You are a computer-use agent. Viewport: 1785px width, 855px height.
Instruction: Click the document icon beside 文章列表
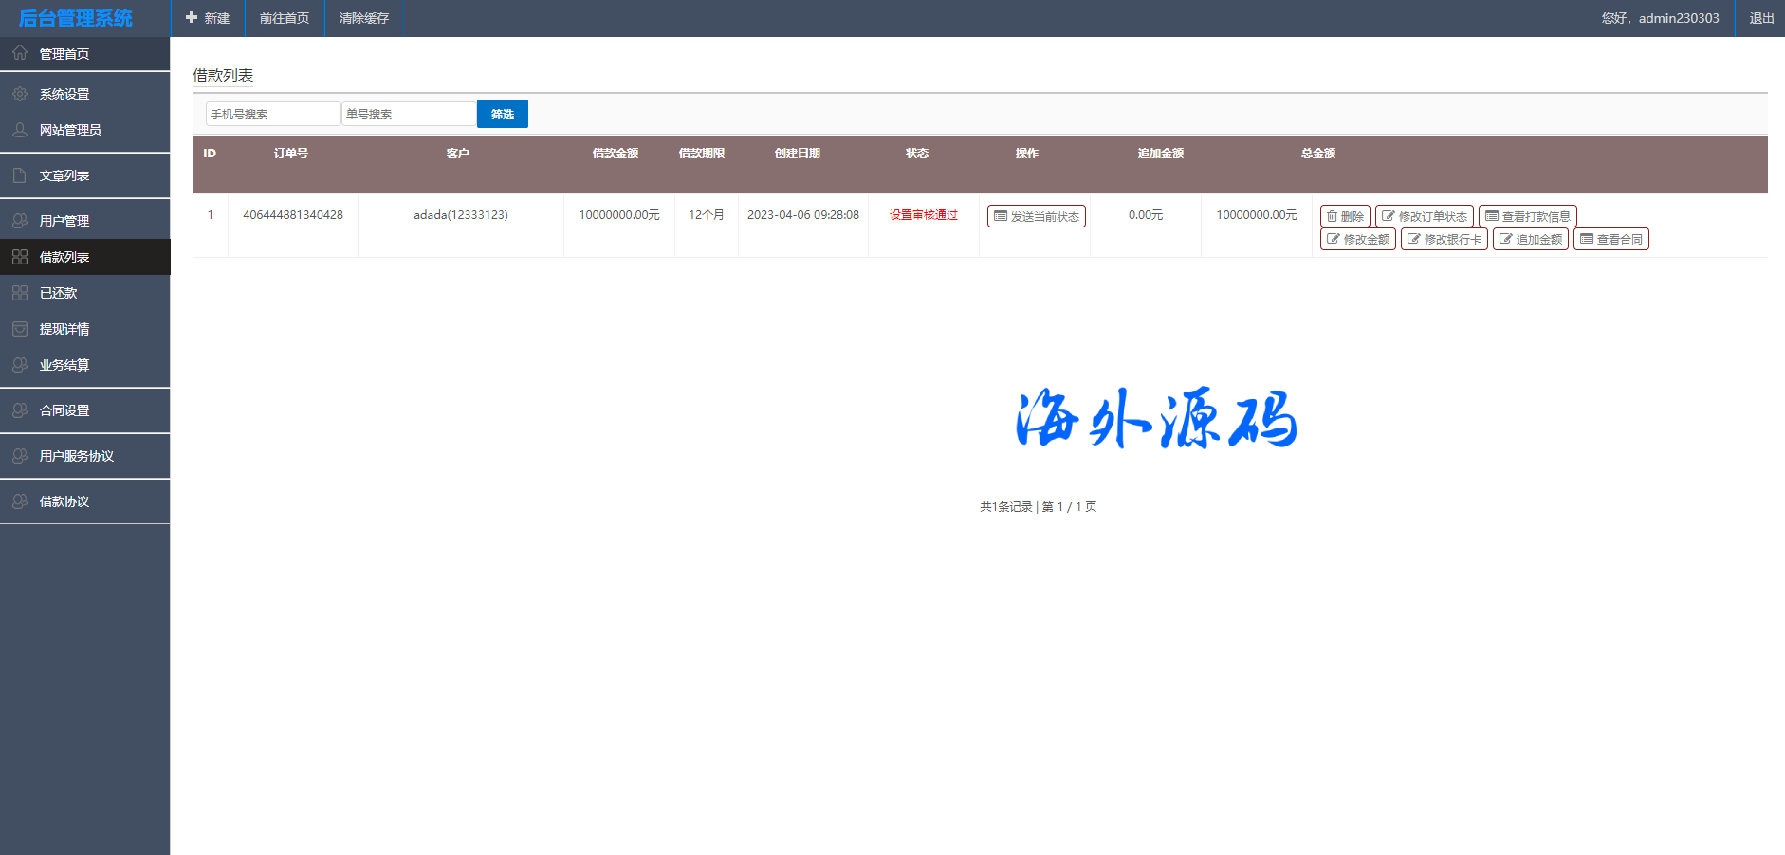[20, 175]
